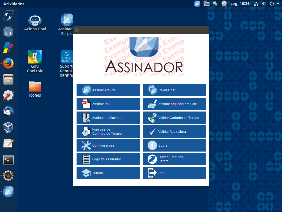This screenshot has width=282, height=212.
Task: Expand the session menu with the power dropdown arrow
Action: (x=278, y=4)
